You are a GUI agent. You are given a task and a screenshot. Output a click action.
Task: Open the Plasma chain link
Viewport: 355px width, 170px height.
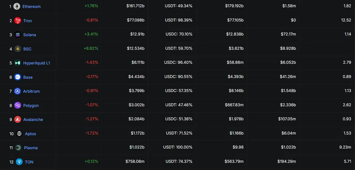click(31, 148)
